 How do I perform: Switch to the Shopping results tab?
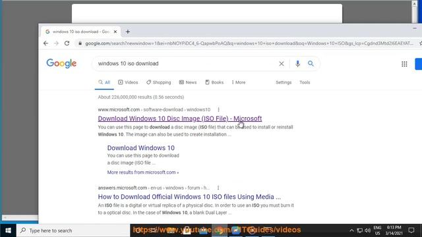pyautogui.click(x=158, y=82)
